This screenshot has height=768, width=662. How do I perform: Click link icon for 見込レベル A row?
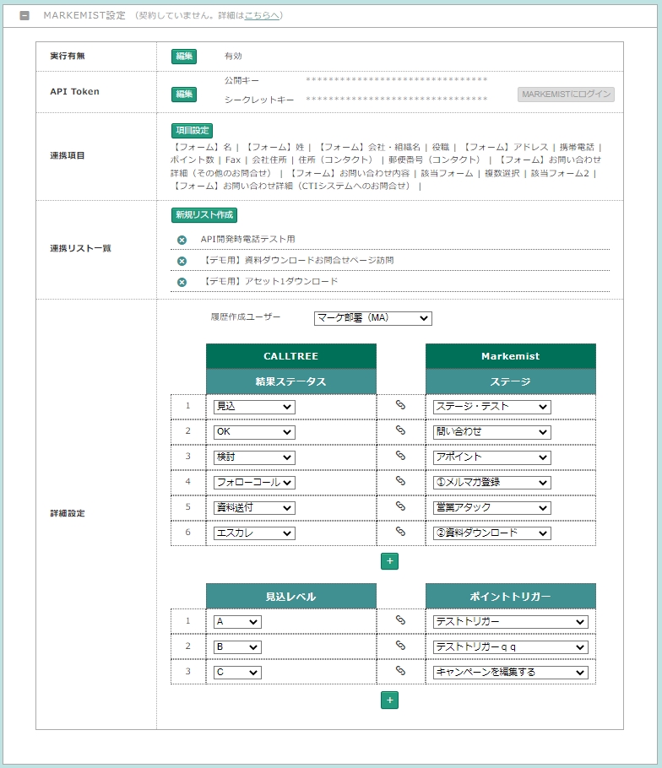point(400,620)
